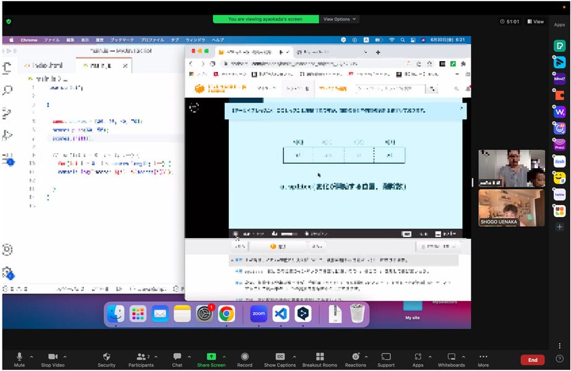Open Breakout Rooms
Image resolution: width=571 pixels, height=371 pixels.
pyautogui.click(x=320, y=359)
